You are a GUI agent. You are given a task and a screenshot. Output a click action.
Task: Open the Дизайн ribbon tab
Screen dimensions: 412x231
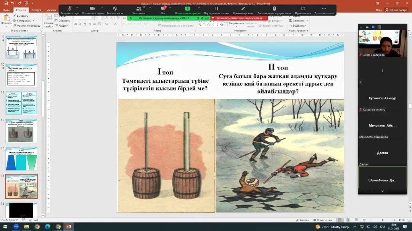pos(51,10)
